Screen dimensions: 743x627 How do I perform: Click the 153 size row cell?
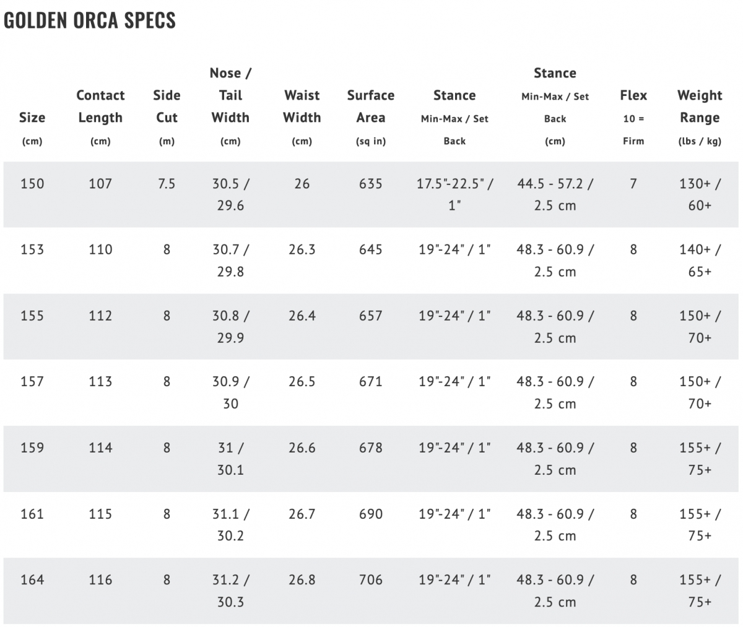(x=32, y=249)
